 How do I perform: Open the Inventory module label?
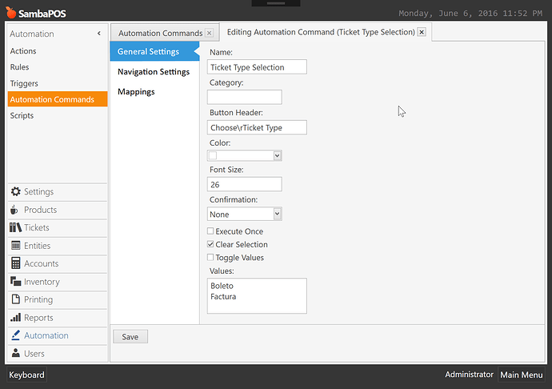42,282
